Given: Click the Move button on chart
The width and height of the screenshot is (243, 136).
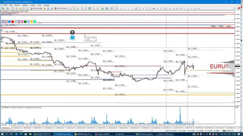Looking at the screenshot, I should [213, 26].
